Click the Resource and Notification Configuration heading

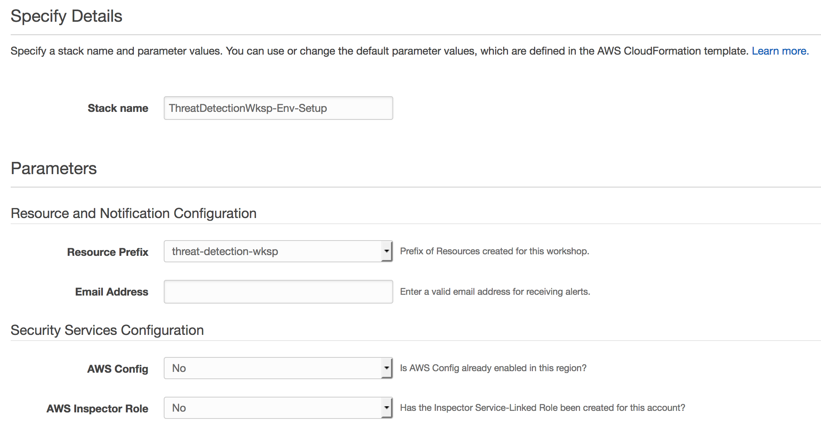click(x=134, y=213)
